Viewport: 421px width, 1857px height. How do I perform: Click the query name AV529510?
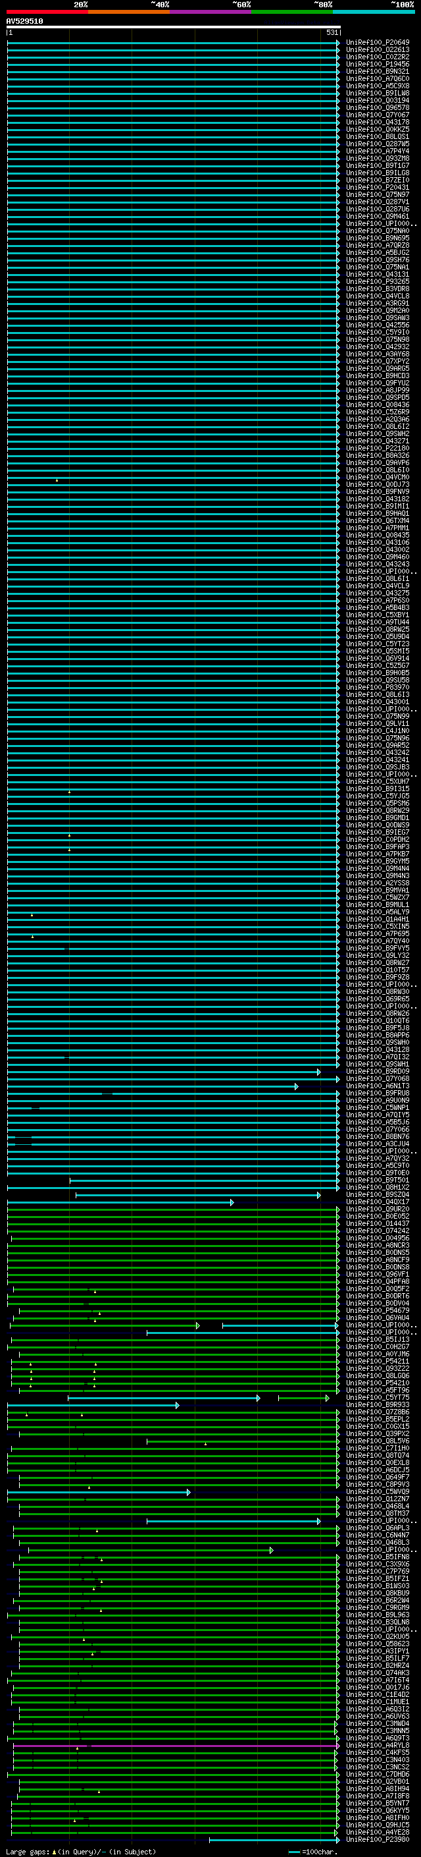(24, 22)
